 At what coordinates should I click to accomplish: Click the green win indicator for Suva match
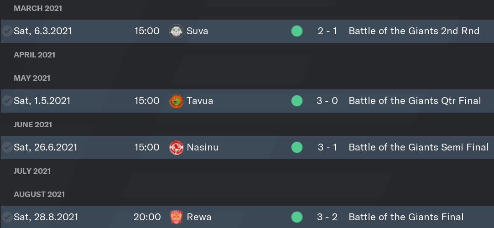(x=297, y=31)
